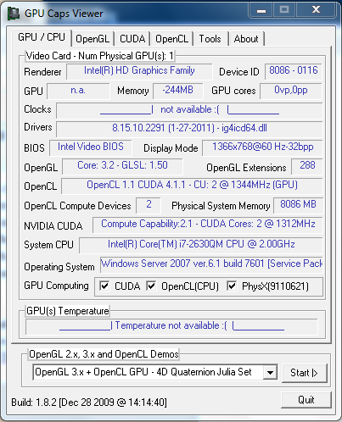Click the OpenGL Extensions value 288
342x422 pixels.
pos(307,166)
